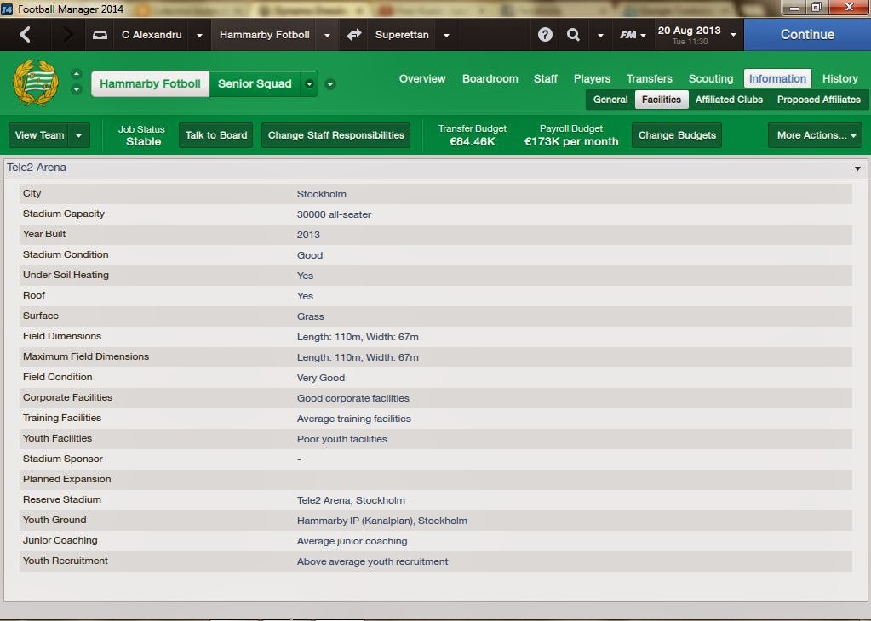The image size is (871, 621).
Task: Click Average training facilities text
Action: (x=354, y=419)
